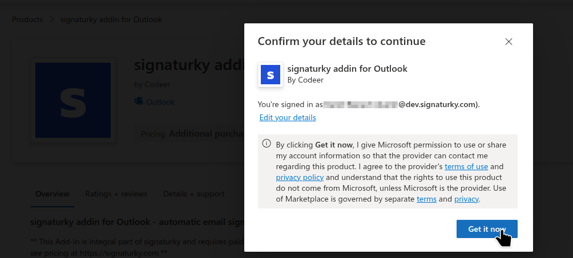Click the Products breadcrumb link
Screen dimensions: 573x258
pos(27,19)
